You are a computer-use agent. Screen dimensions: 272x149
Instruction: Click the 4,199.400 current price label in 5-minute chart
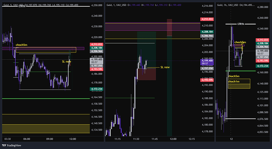tap(97, 61)
